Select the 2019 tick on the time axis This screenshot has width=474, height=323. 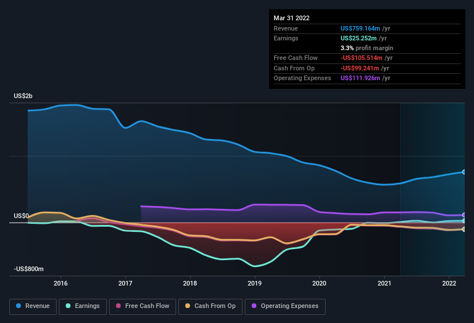point(255,283)
